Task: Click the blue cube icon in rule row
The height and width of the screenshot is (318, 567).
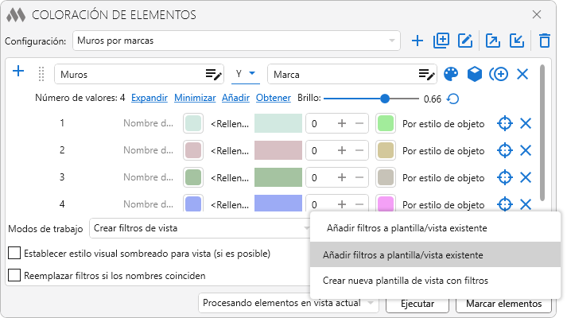Action: tap(475, 74)
